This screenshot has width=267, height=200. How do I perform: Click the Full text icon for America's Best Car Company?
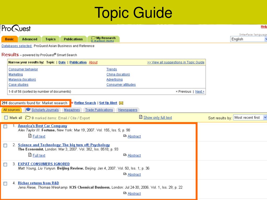tap(30, 136)
